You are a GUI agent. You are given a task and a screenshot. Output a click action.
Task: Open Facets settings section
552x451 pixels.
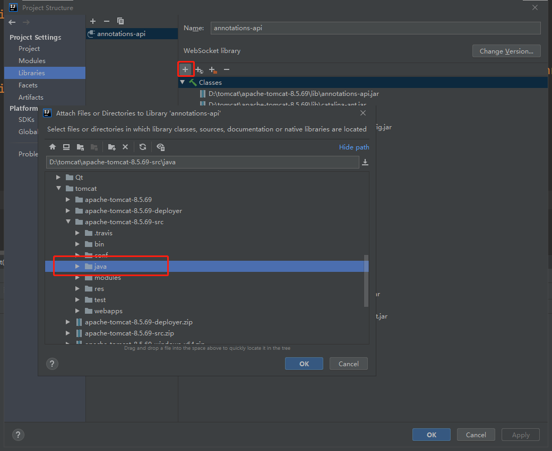28,85
